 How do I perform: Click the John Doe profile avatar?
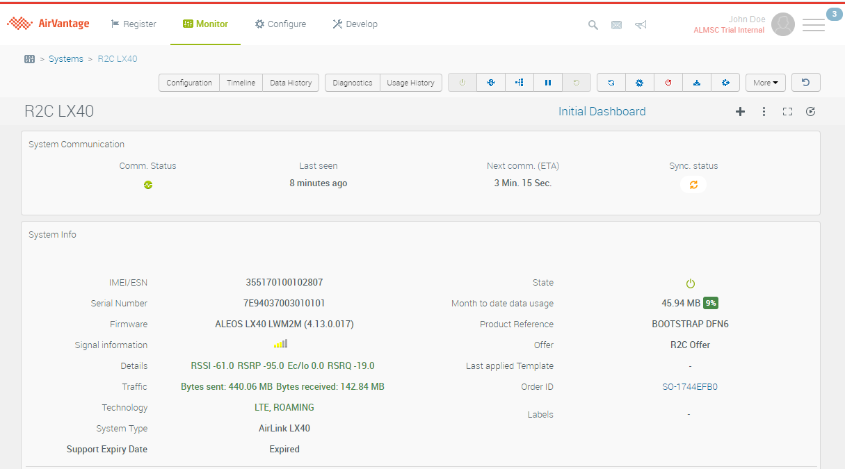click(782, 25)
